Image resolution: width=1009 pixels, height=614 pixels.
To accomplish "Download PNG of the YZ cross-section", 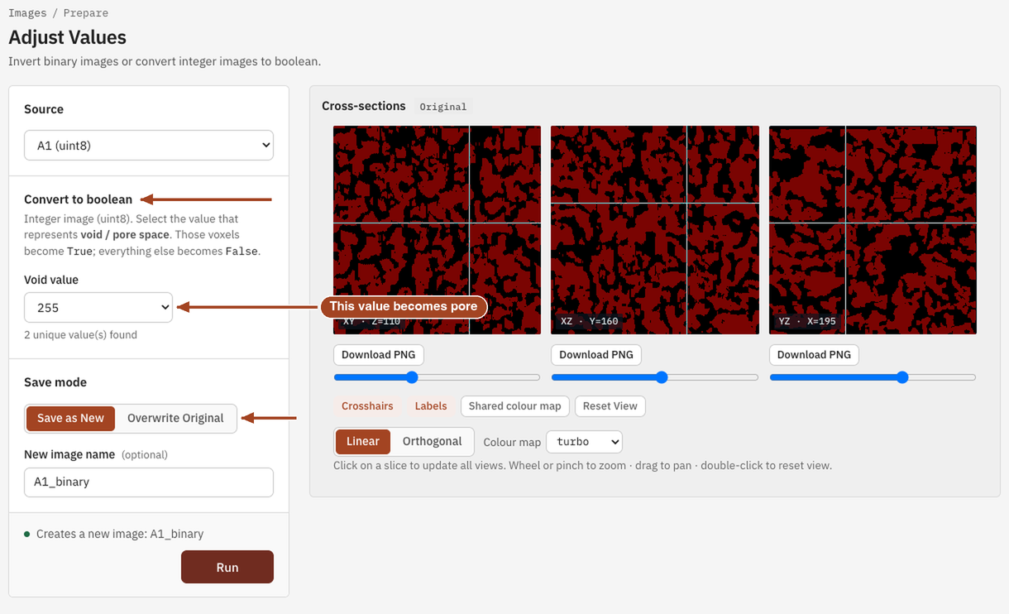I will (x=814, y=355).
